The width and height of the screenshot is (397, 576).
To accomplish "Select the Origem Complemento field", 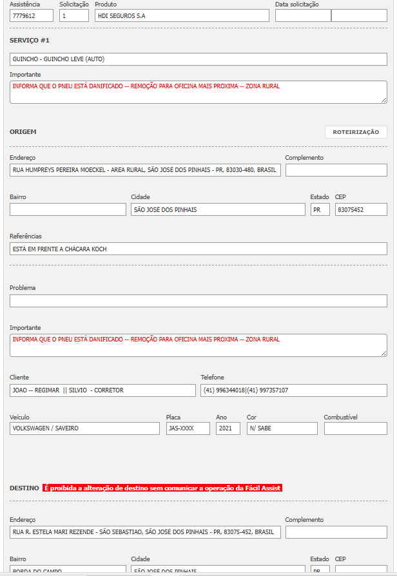I will click(336, 170).
